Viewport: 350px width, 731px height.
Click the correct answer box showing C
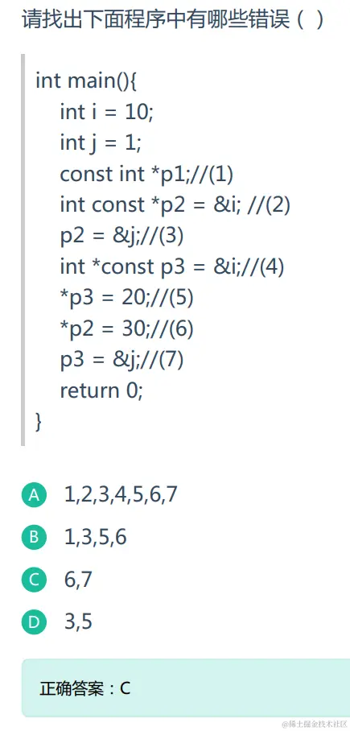186,688
